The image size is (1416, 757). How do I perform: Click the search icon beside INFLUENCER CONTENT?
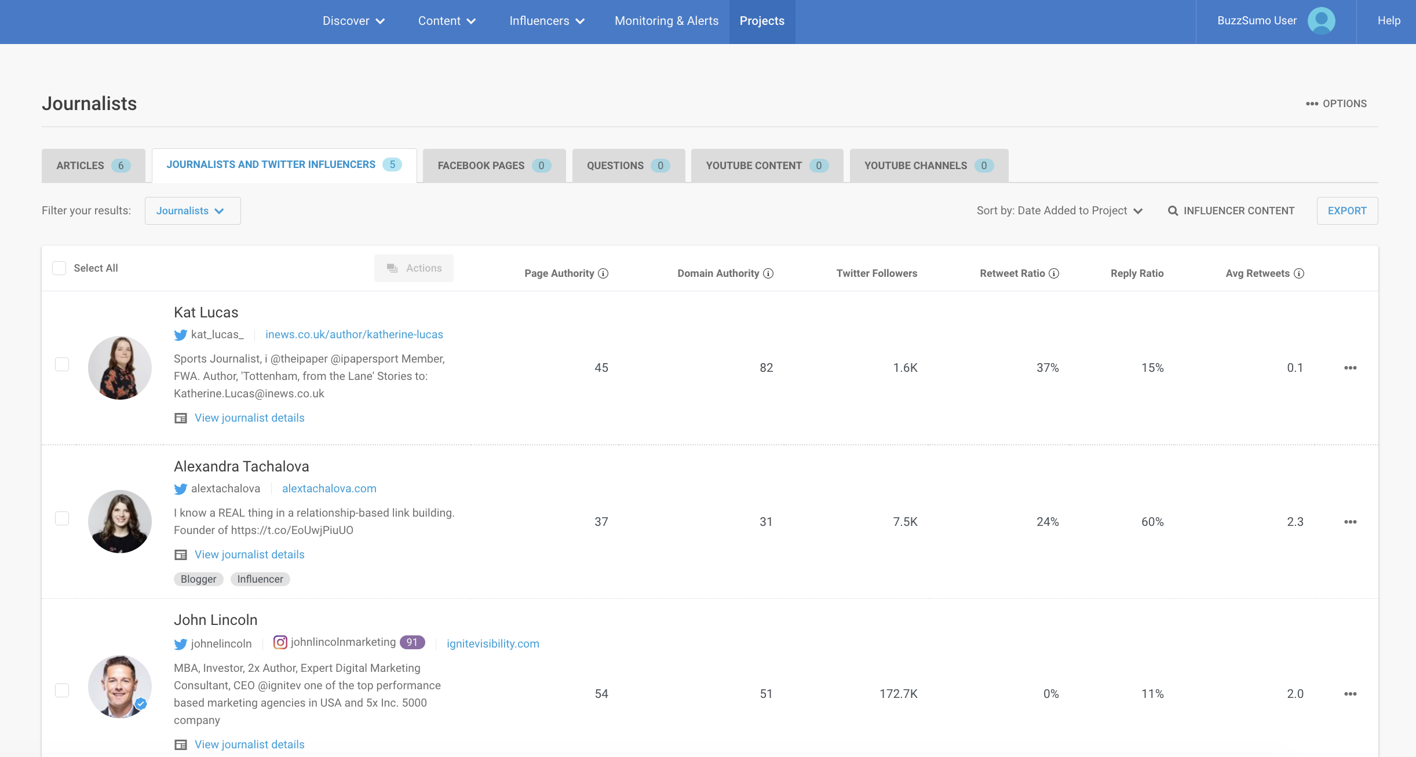1172,211
